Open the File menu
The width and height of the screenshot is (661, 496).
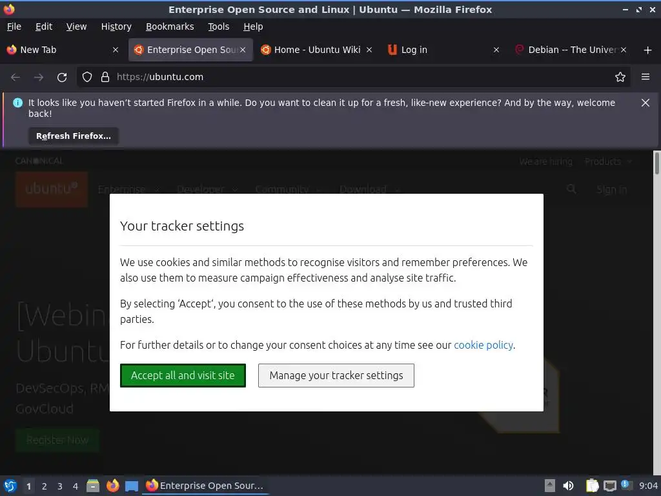point(14,26)
